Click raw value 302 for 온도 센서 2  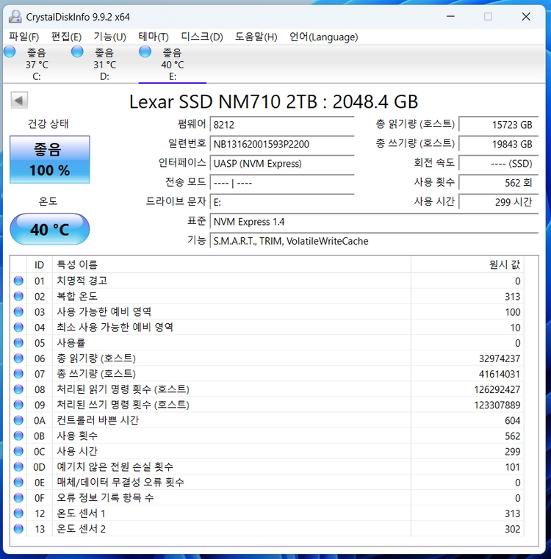tap(513, 529)
